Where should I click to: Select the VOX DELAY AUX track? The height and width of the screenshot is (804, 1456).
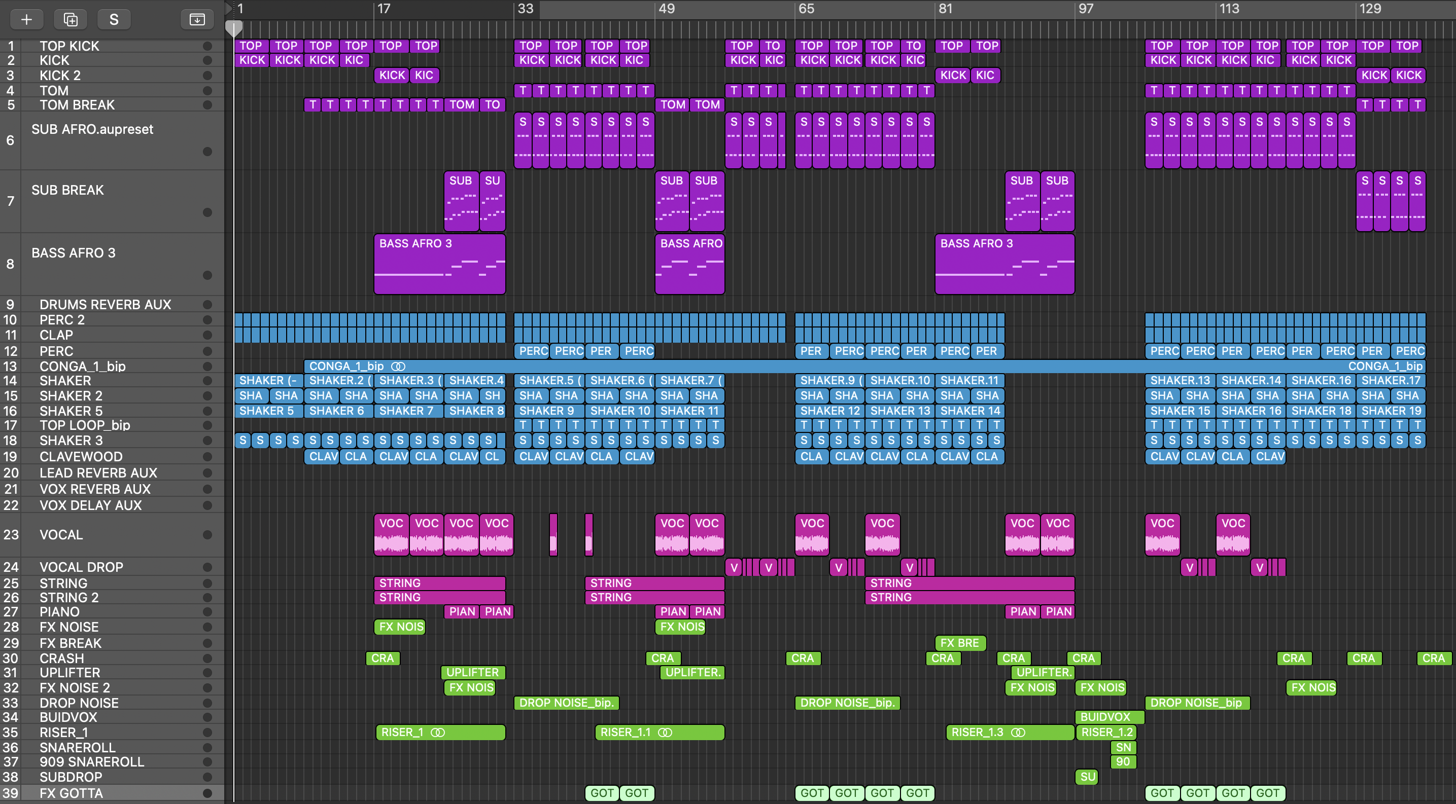pyautogui.click(x=112, y=505)
